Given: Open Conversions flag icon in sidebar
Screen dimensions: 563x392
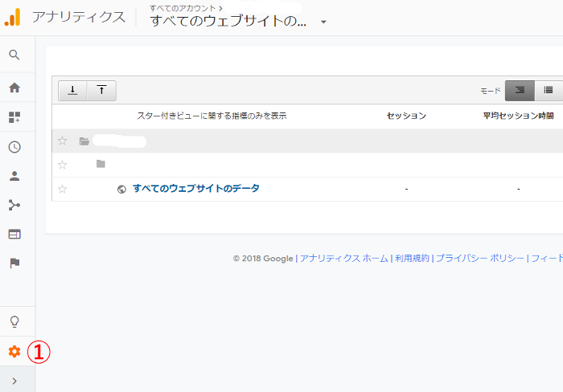Looking at the screenshot, I should pos(14,263).
